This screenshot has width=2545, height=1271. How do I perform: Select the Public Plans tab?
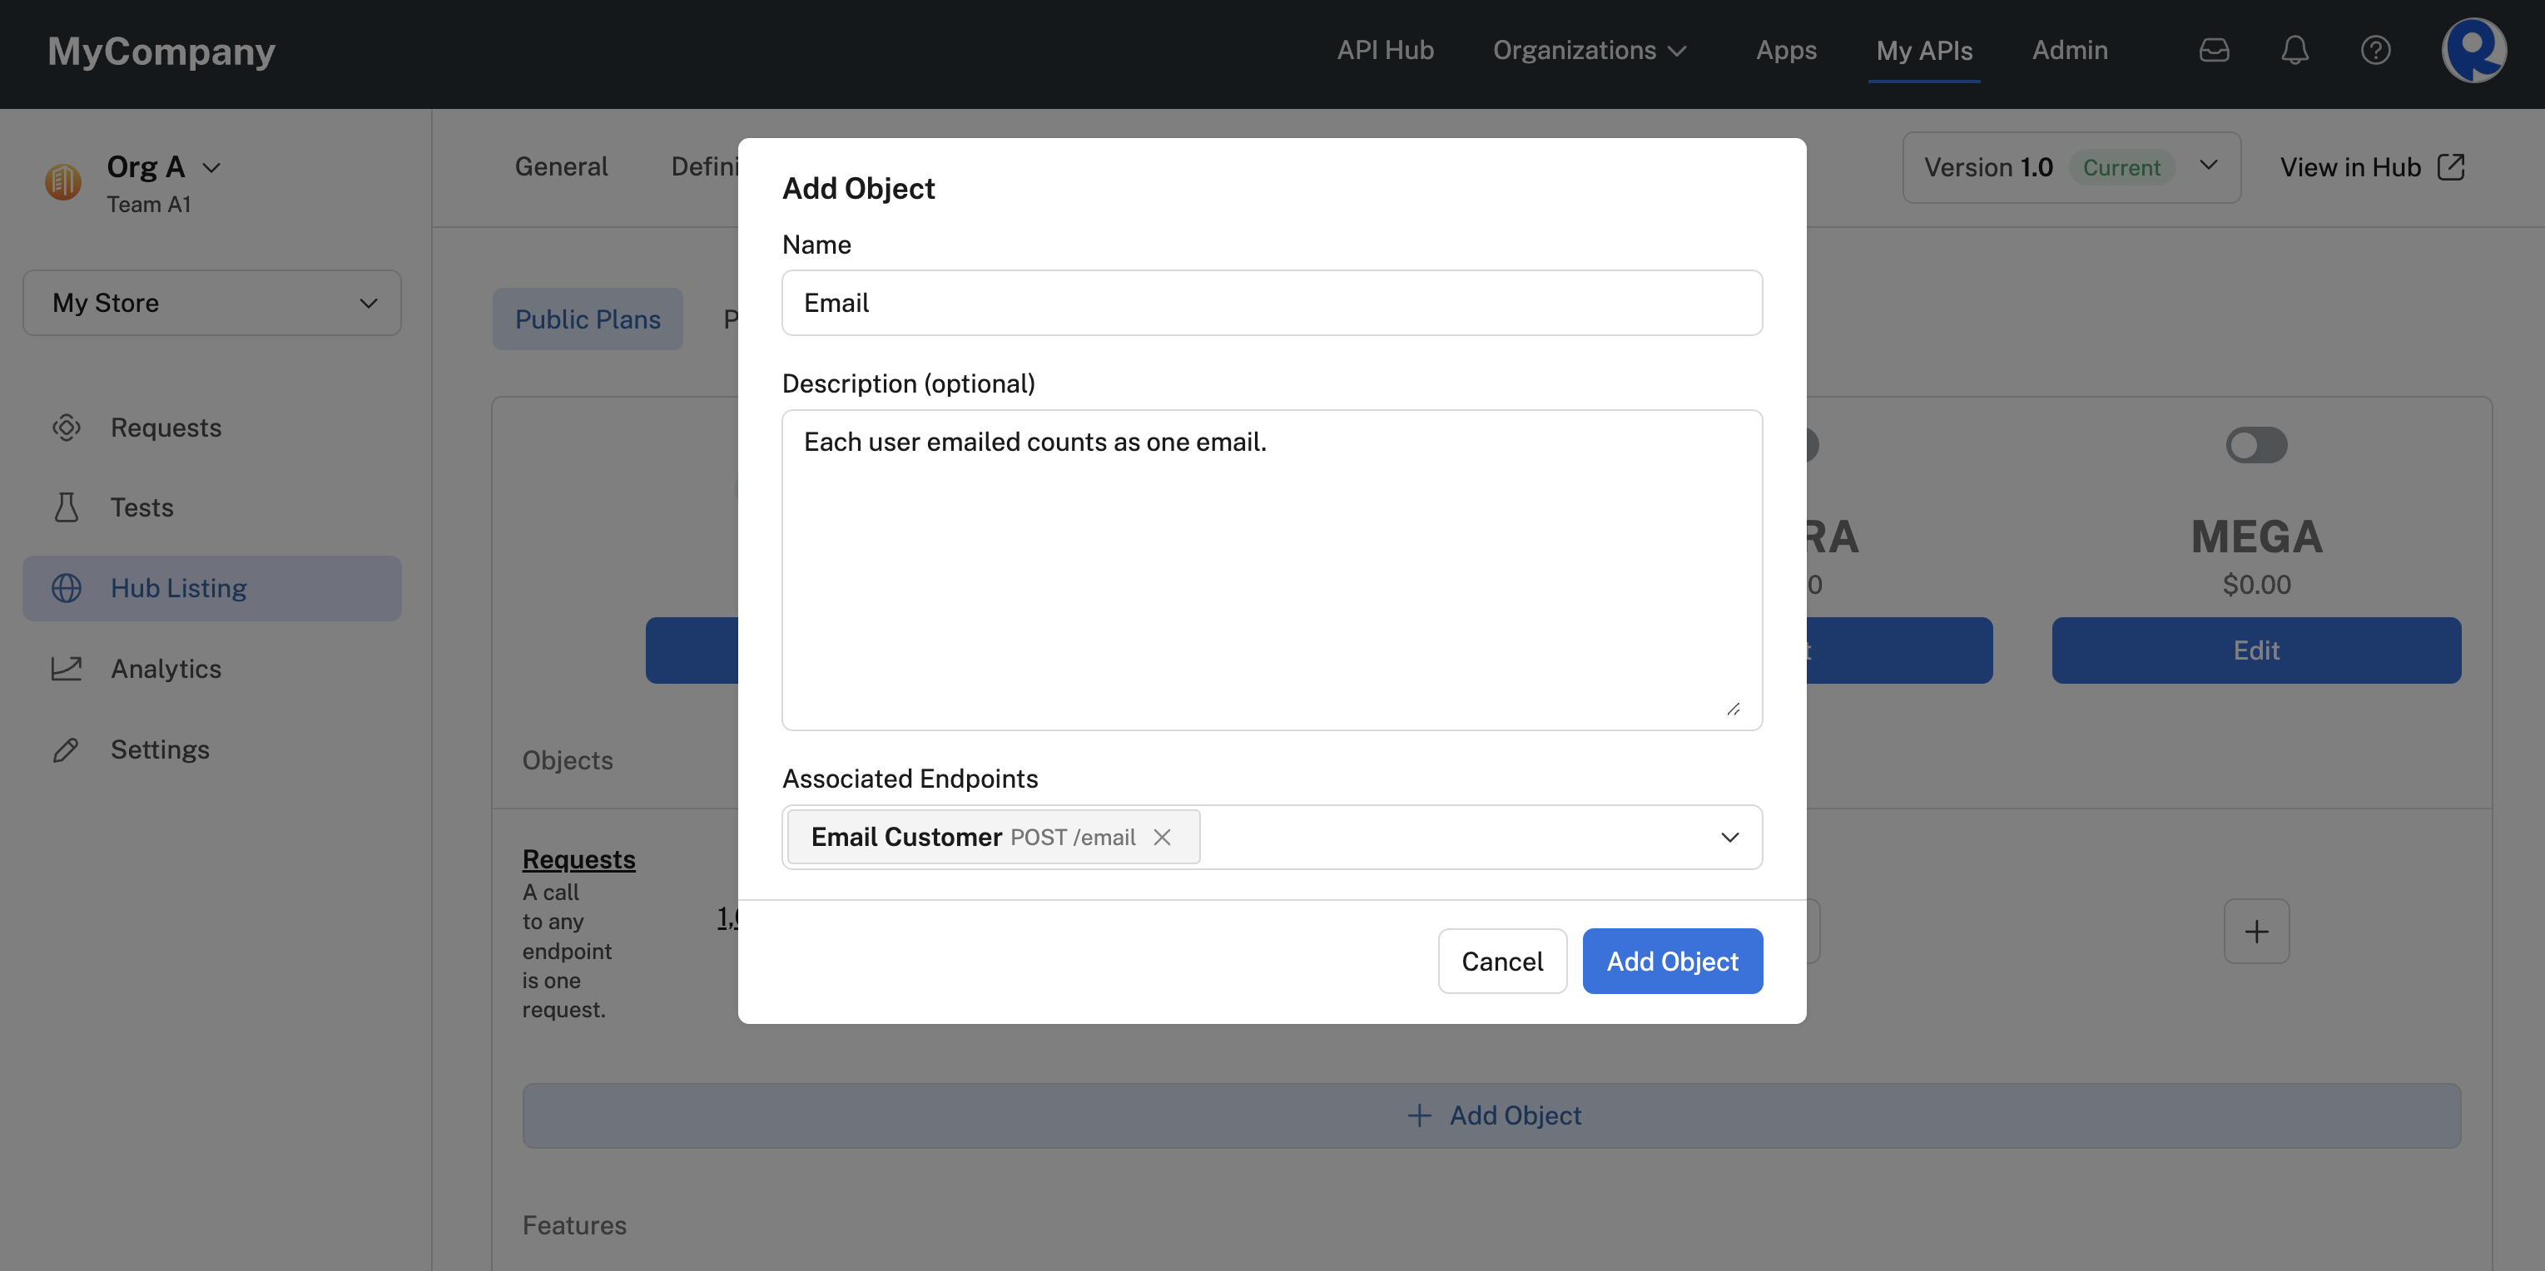(x=588, y=318)
